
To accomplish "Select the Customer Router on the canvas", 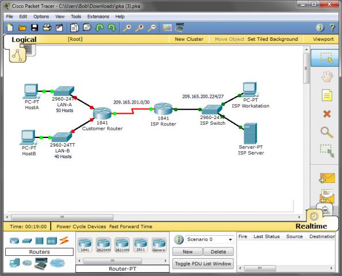I will coord(102,113).
